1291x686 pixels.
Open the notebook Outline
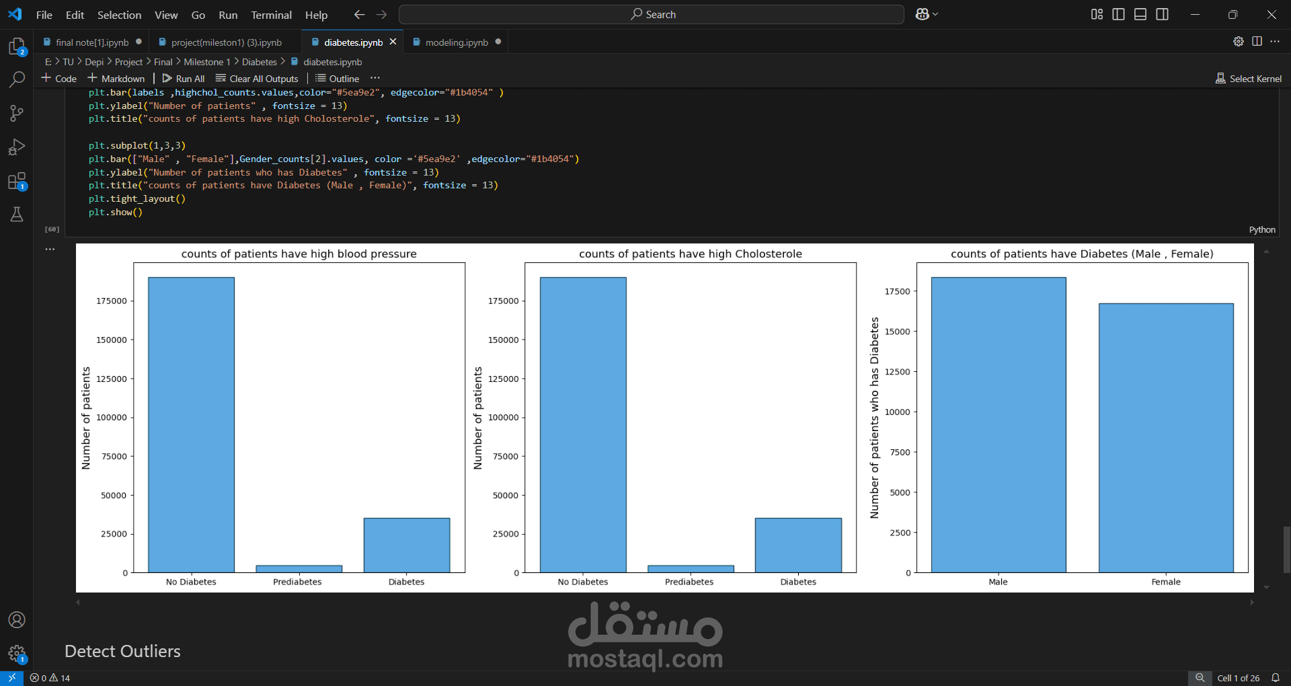pos(338,78)
